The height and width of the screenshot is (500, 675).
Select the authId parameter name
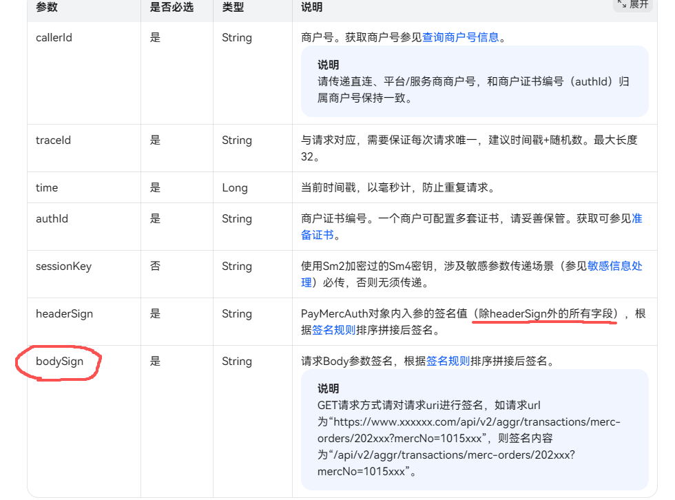coord(52,219)
